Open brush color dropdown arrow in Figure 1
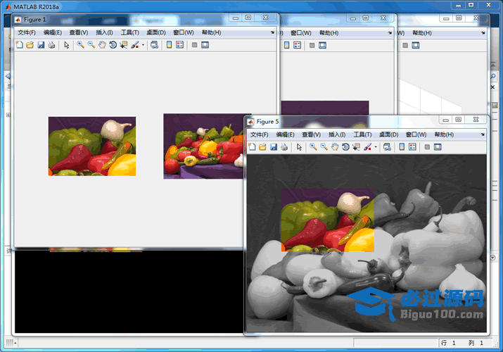 tap(144, 45)
